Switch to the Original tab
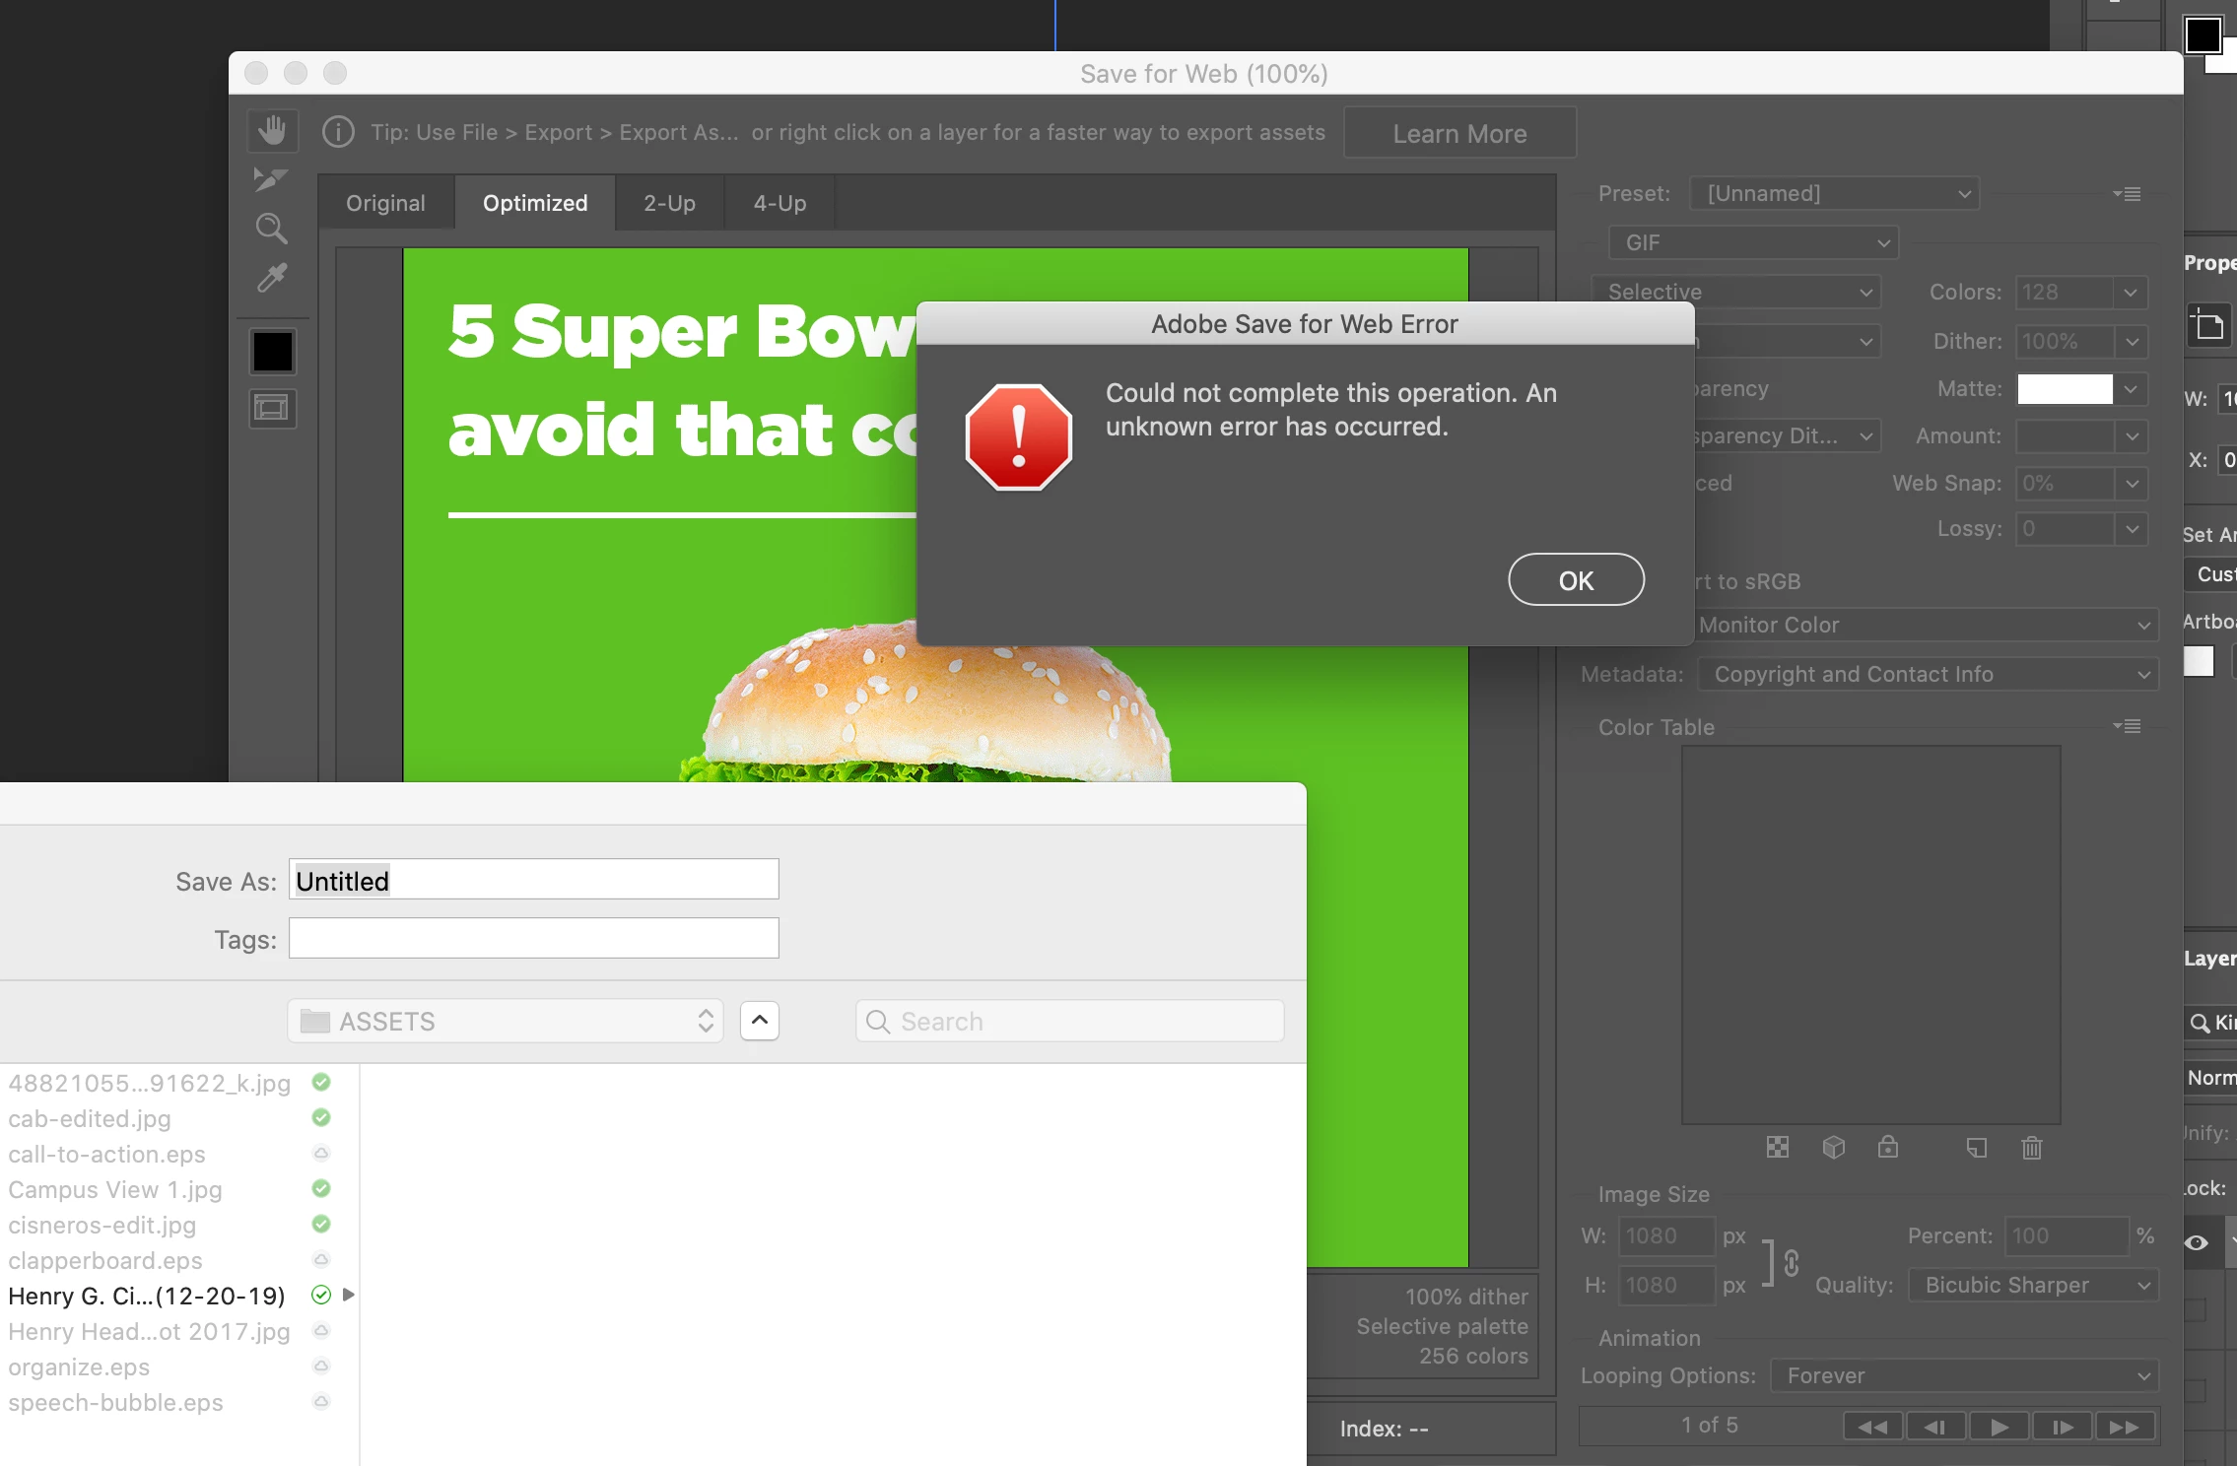This screenshot has width=2237, height=1466. (385, 203)
